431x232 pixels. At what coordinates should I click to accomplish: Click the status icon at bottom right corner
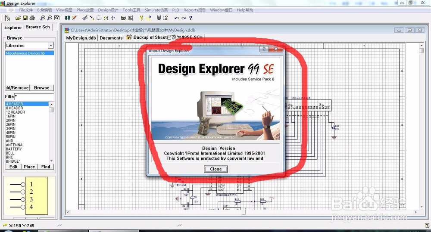(x=427, y=226)
